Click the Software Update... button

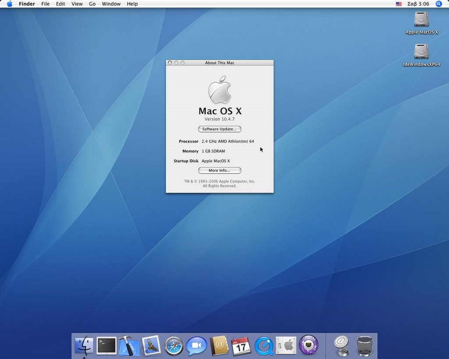220,129
